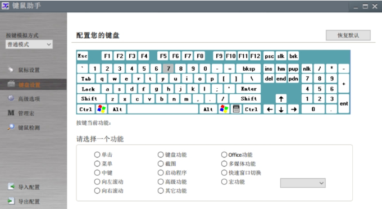This screenshot has width=382, height=209.
Task: Click the right Windows logo key
Action: [x=224, y=109]
